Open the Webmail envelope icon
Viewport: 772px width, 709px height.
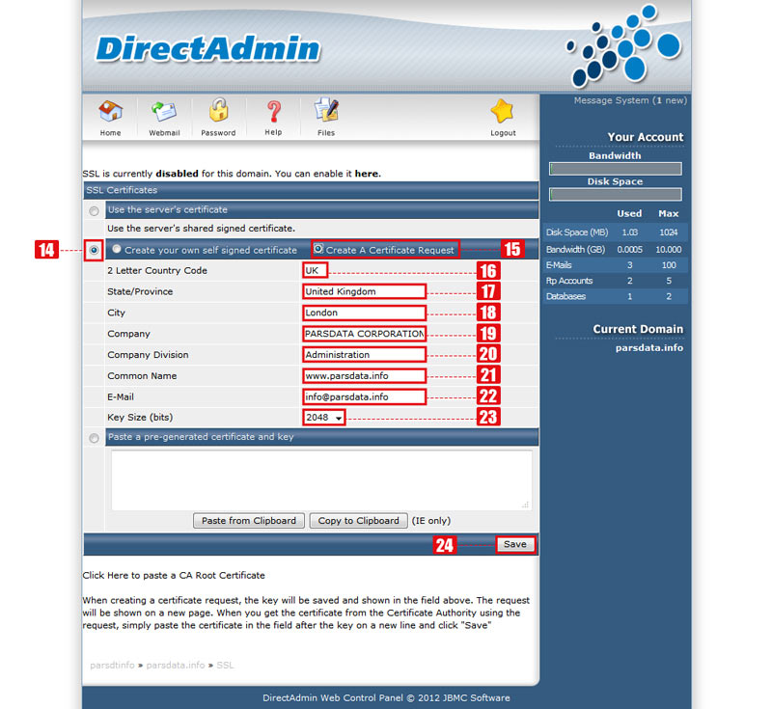pos(164,112)
